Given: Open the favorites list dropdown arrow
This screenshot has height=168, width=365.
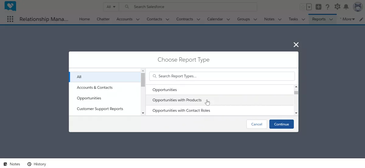Looking at the screenshot, I should click(x=309, y=7).
